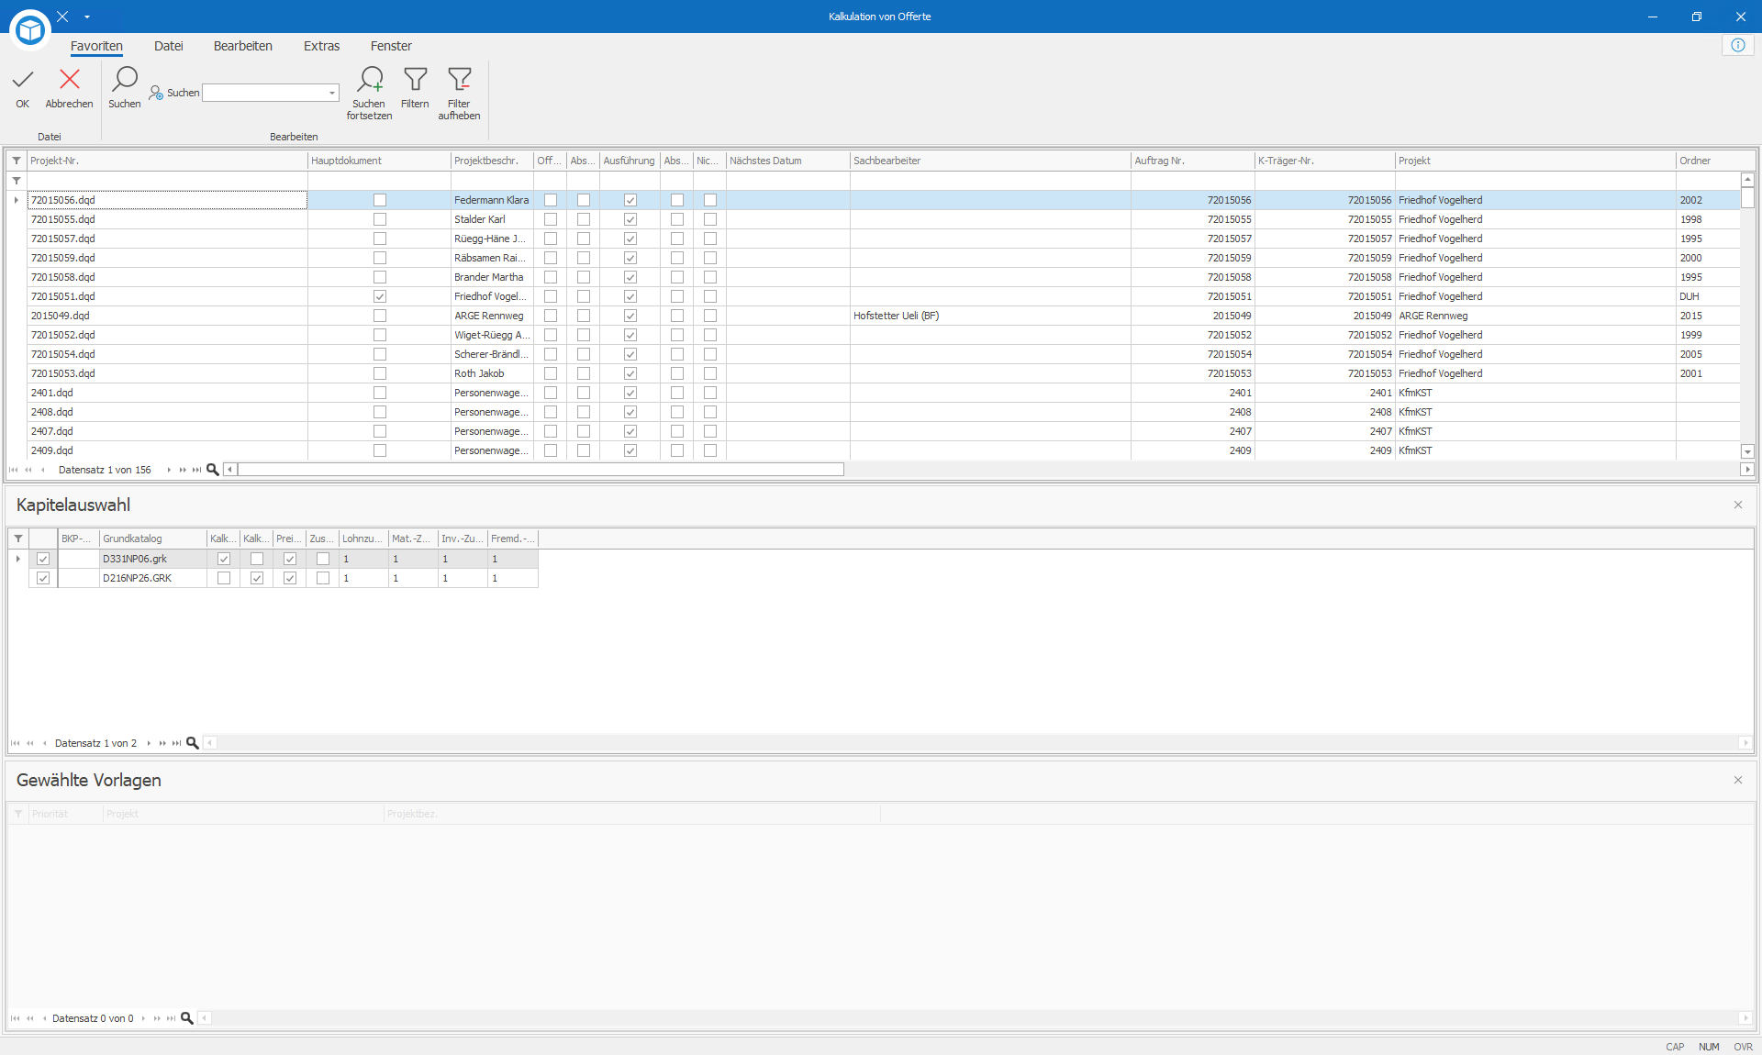Click the Roth Jakob description cell
The height and width of the screenshot is (1055, 1762).
(492, 373)
